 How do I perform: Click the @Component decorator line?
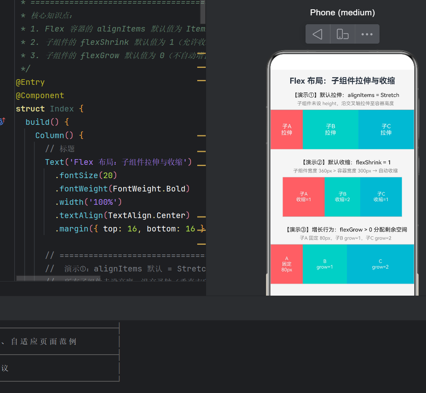click(40, 95)
